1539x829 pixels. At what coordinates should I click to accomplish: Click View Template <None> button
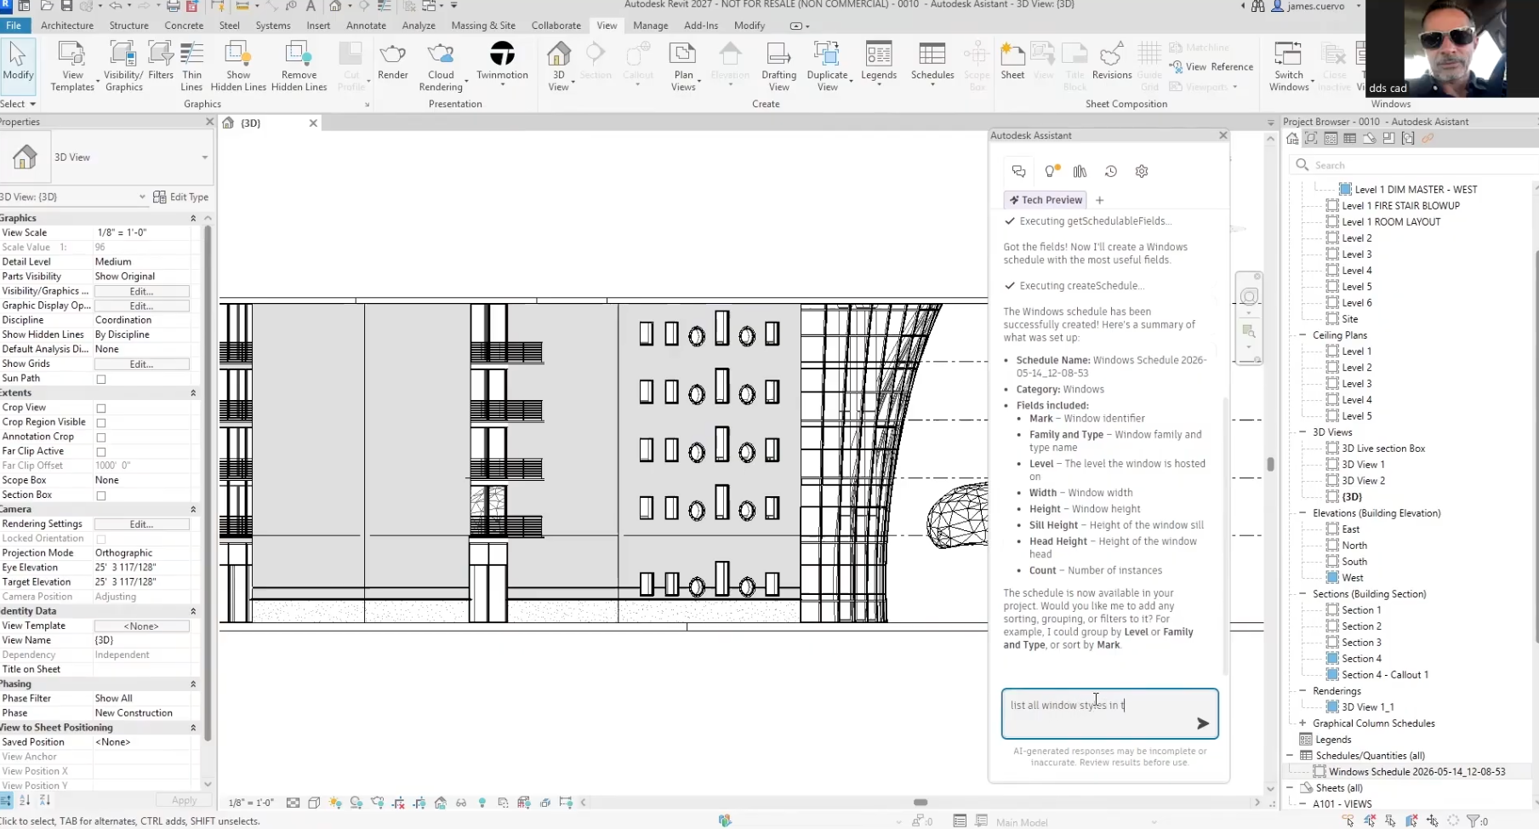point(141,626)
